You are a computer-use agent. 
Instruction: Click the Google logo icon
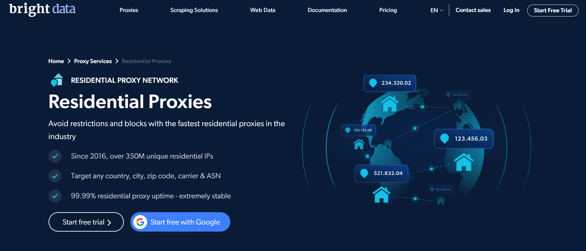pos(140,222)
